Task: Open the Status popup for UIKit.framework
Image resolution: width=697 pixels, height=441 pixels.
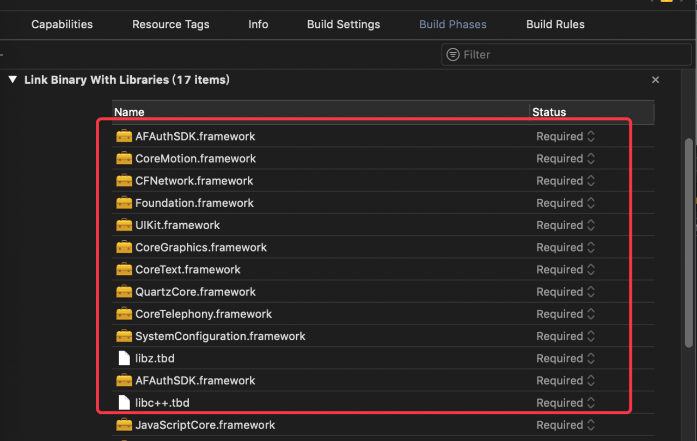Action: (566, 225)
